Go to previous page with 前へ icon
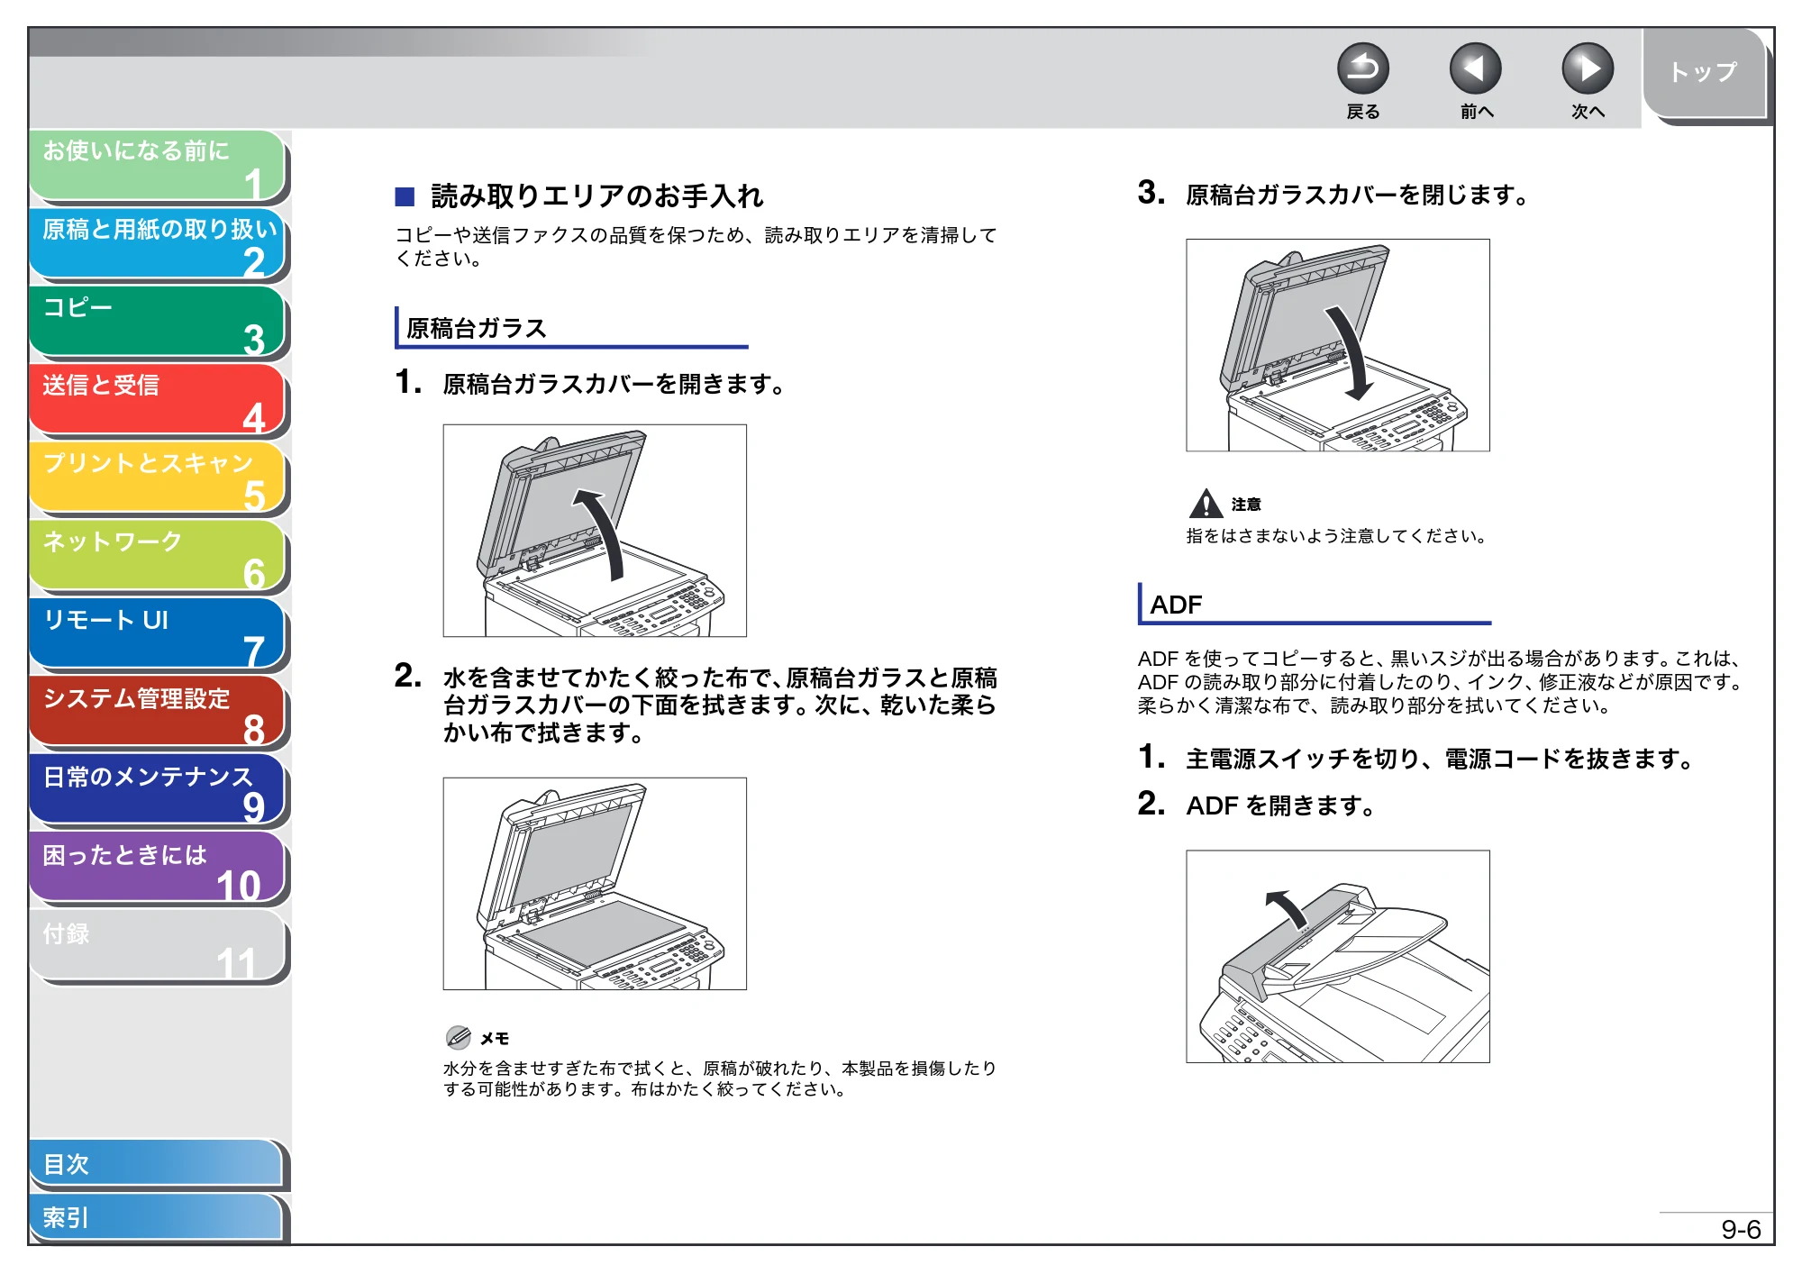Viewport: 1802px width, 1274px height. pyautogui.click(x=1475, y=68)
